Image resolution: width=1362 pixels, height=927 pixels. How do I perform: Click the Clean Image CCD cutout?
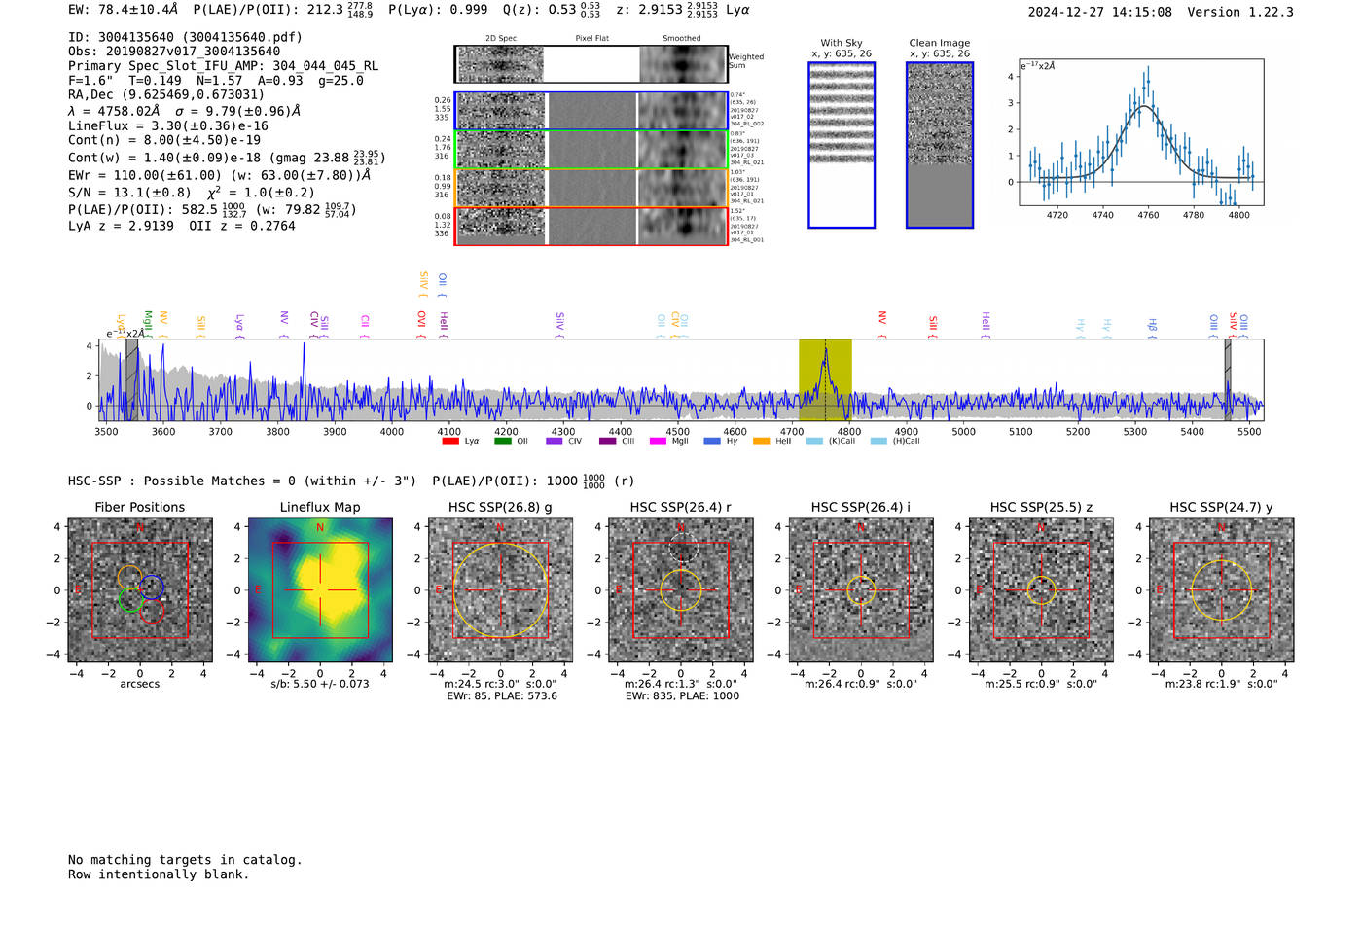940,145
